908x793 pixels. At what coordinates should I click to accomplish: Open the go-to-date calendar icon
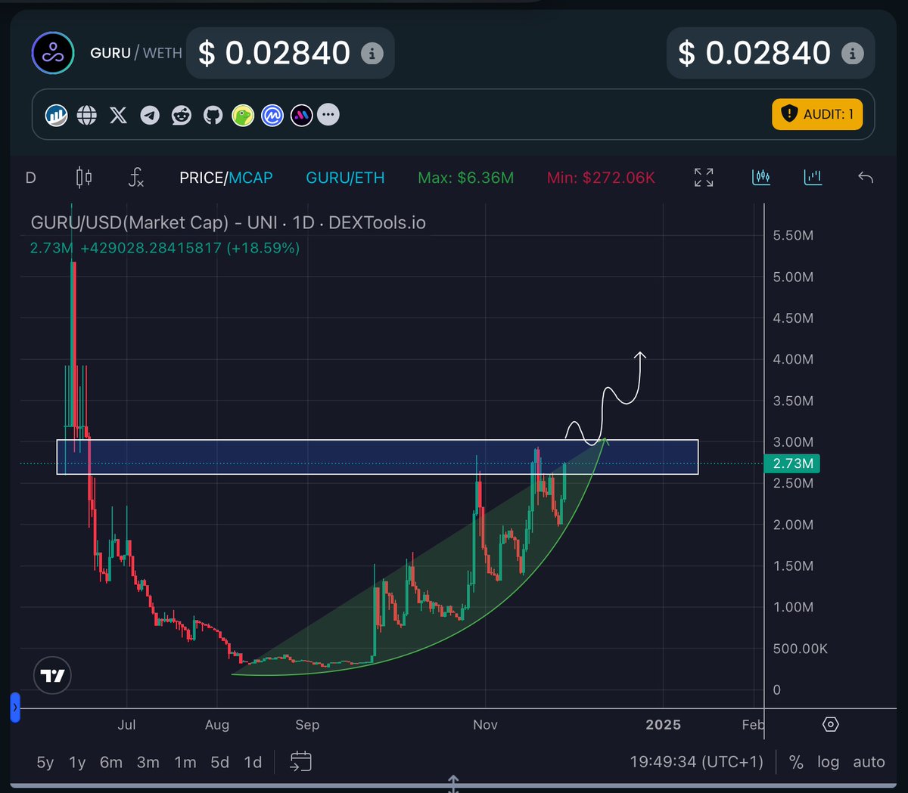pyautogui.click(x=300, y=761)
